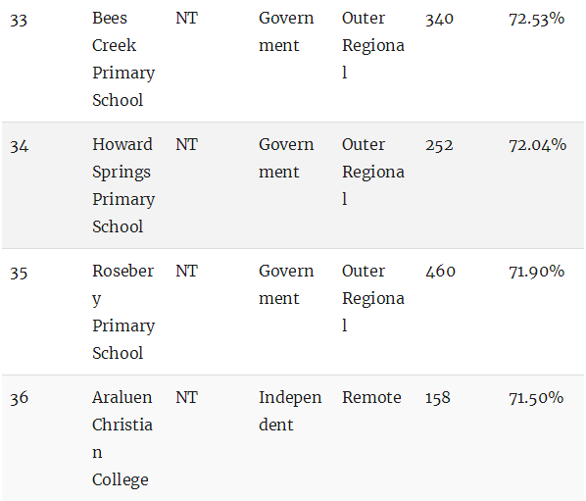Click the 71.90% percentage value
The height and width of the screenshot is (501, 586).
point(537,272)
